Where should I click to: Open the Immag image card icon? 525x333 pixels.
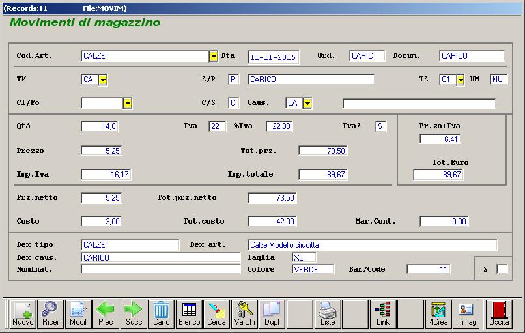coord(466,314)
